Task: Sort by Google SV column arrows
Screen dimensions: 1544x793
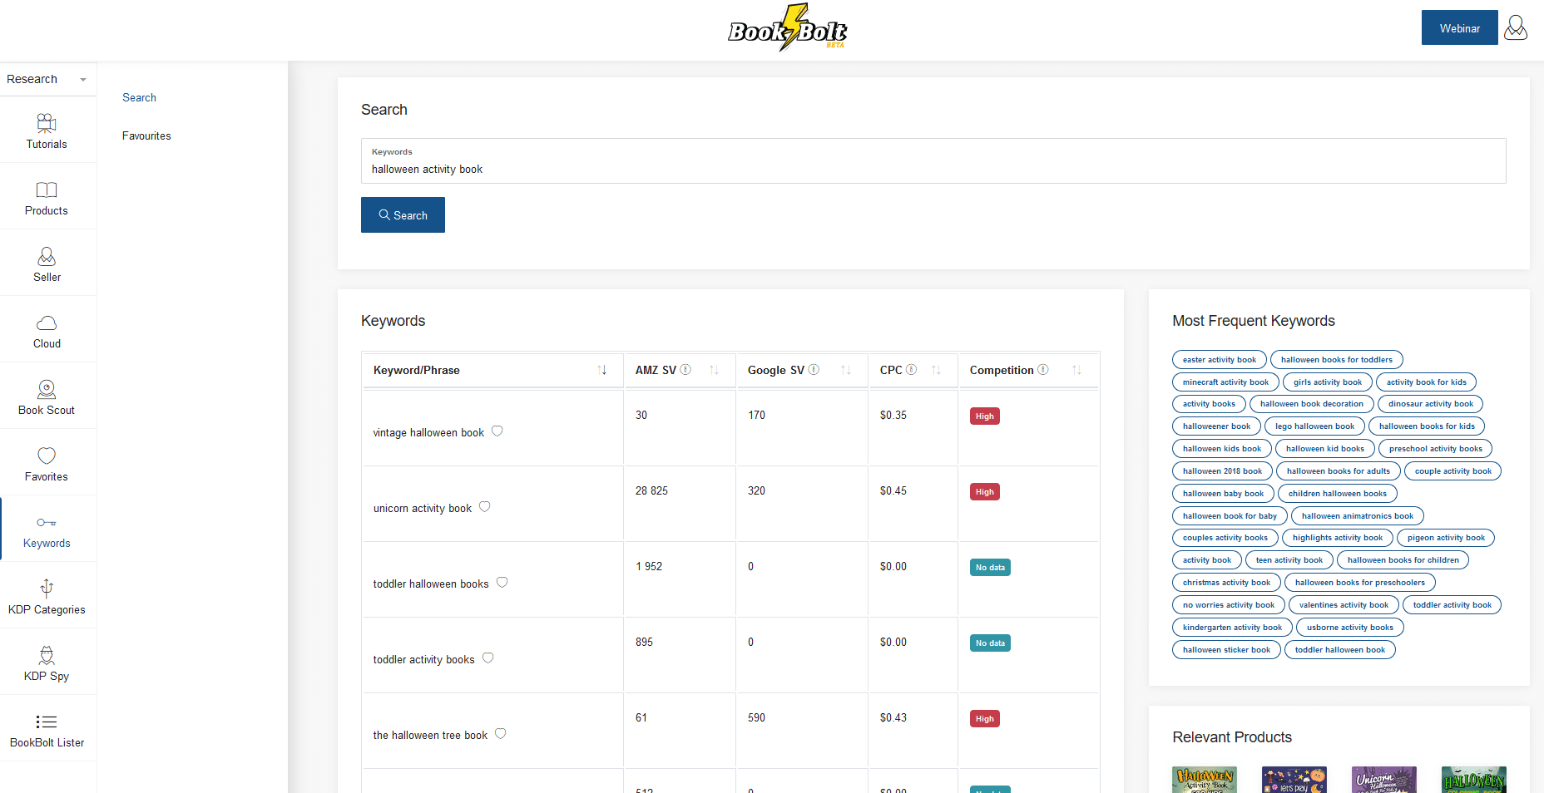Action: pyautogui.click(x=846, y=370)
